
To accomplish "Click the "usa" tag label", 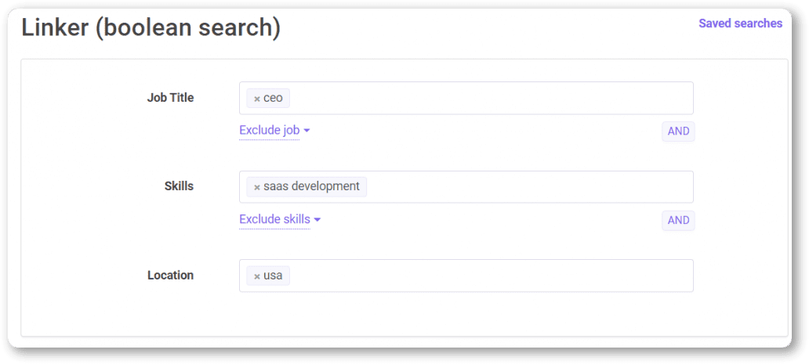I will point(273,276).
